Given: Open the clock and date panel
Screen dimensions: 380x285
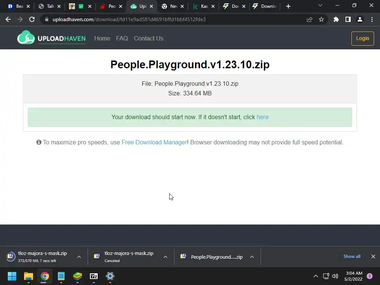Looking at the screenshot, I should tap(353, 276).
